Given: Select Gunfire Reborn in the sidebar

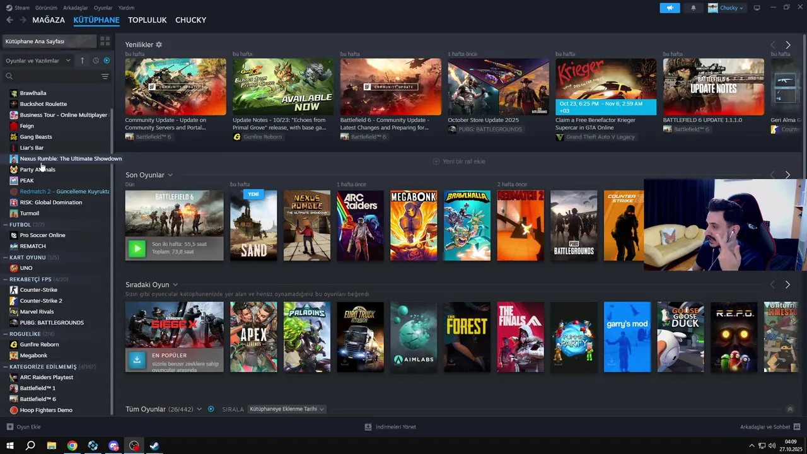Looking at the screenshot, I should click(x=39, y=344).
